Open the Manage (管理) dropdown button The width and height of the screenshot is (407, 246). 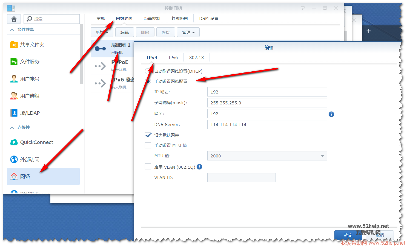[188, 32]
